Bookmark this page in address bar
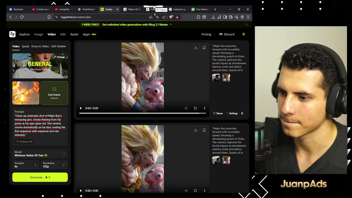Screen dimensions: 352x198 click(49, 17)
